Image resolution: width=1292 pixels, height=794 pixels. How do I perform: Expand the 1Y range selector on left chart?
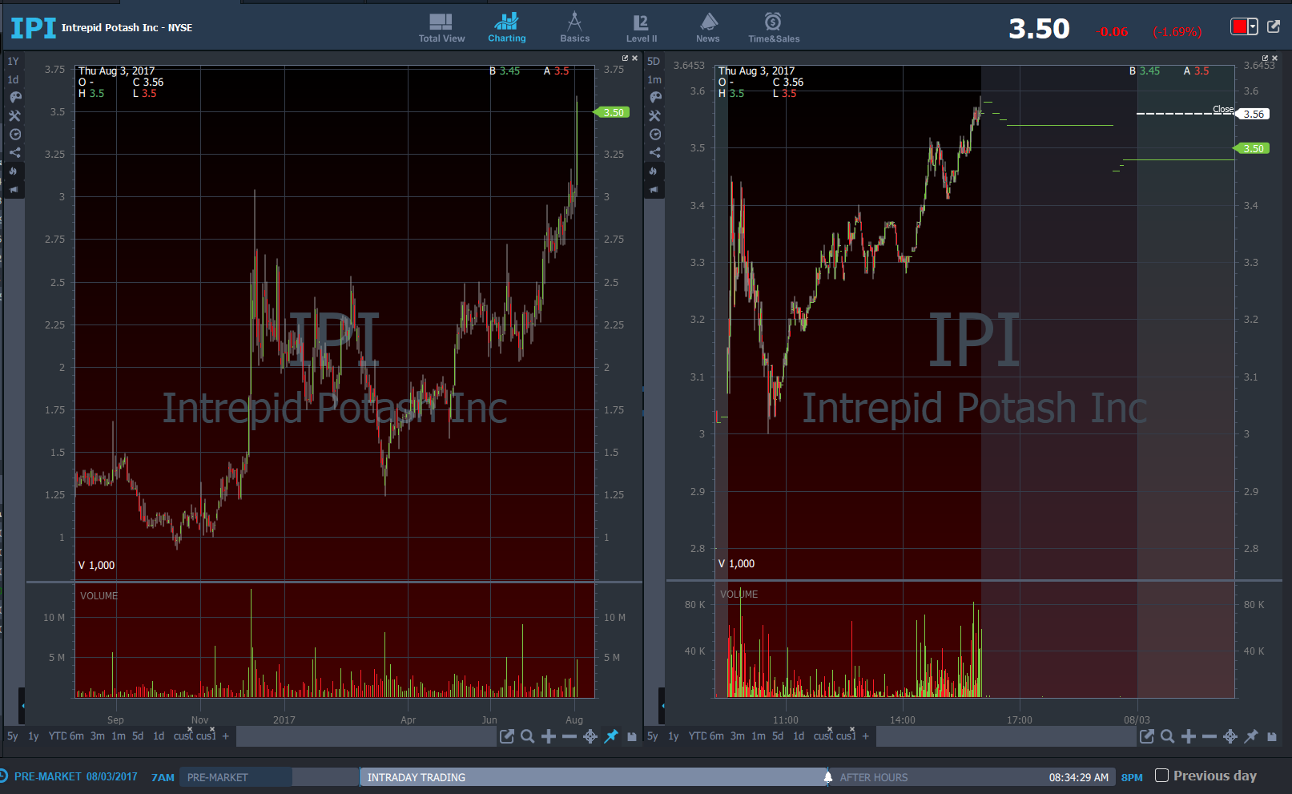tap(13, 61)
